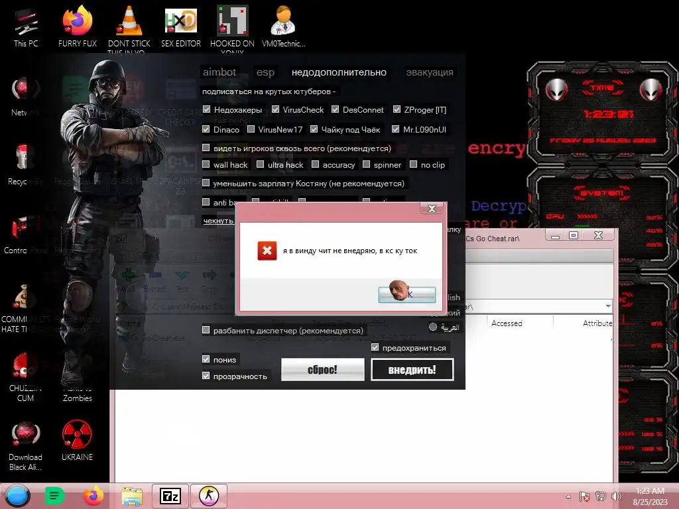Click the red error icon in the dialog
Image resolution: width=679 pixels, height=509 pixels.
point(267,251)
